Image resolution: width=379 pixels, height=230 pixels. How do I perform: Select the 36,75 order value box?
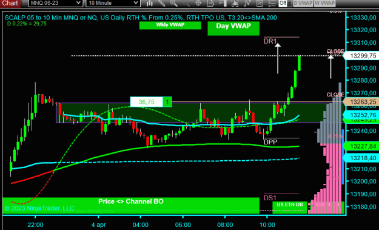(147, 102)
